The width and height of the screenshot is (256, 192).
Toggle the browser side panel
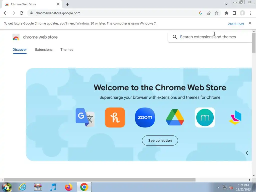point(234,13)
